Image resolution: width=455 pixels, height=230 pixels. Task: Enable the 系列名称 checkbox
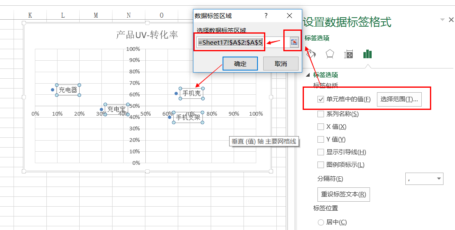321,114
